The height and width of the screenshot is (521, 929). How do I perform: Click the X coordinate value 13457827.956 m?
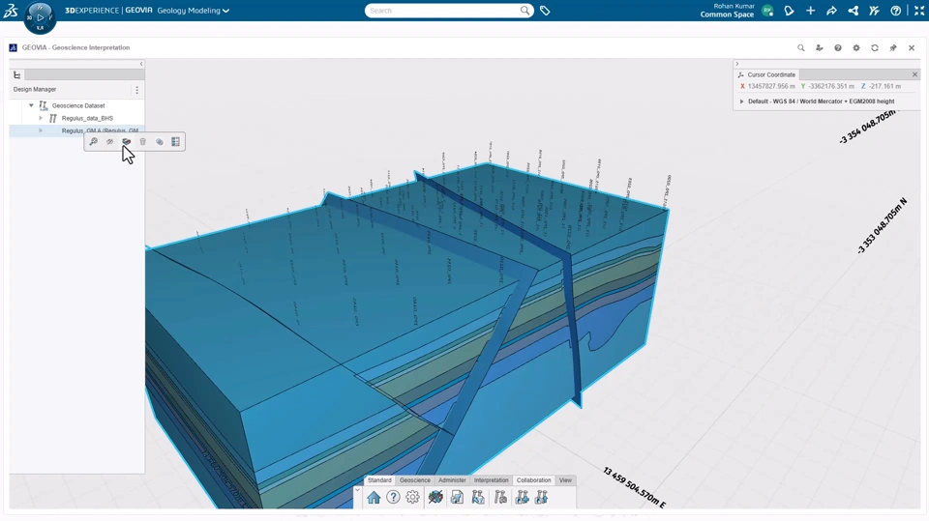point(771,86)
